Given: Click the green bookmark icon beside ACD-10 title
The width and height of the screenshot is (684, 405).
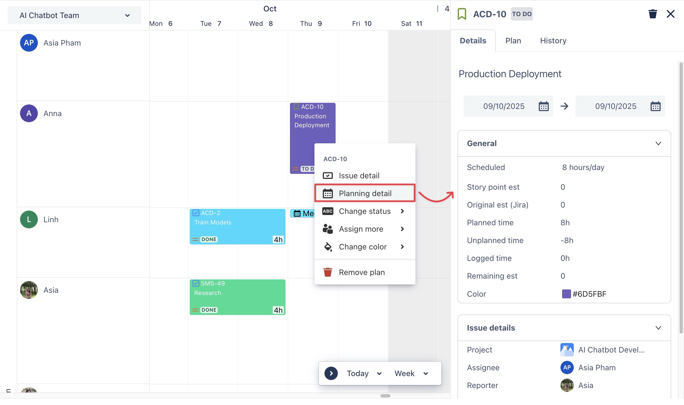Looking at the screenshot, I should pos(462,14).
